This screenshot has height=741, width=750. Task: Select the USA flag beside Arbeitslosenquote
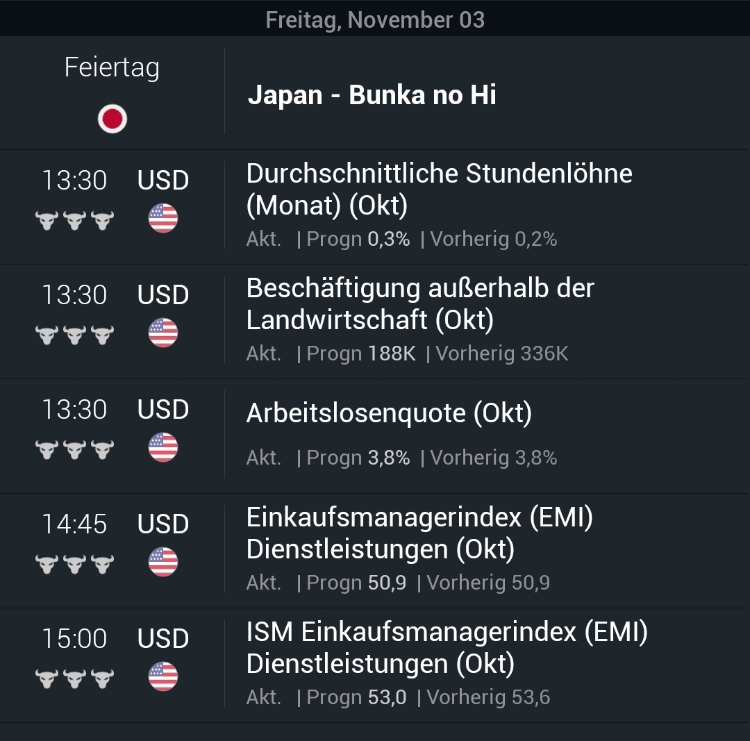click(x=162, y=446)
